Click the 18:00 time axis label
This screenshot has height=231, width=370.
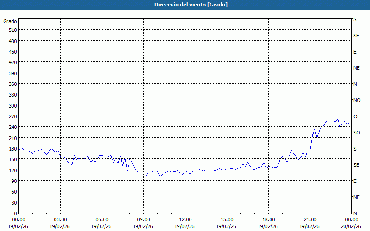[268, 219]
